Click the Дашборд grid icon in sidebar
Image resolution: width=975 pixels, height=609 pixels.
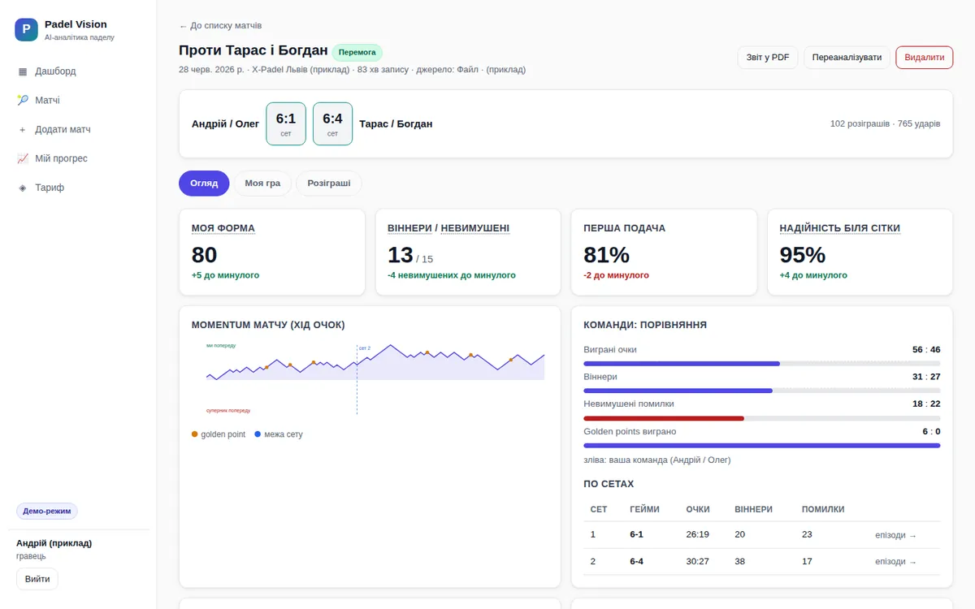coord(23,71)
